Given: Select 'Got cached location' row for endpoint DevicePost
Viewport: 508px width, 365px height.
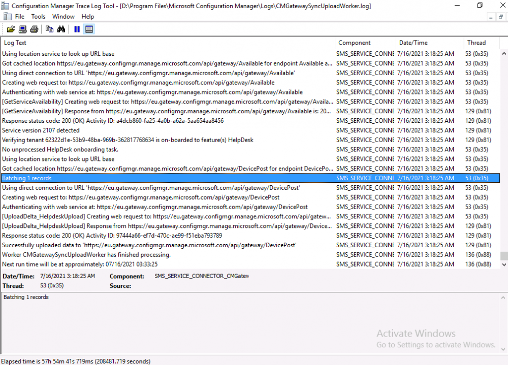Looking at the screenshot, I should tap(250, 169).
